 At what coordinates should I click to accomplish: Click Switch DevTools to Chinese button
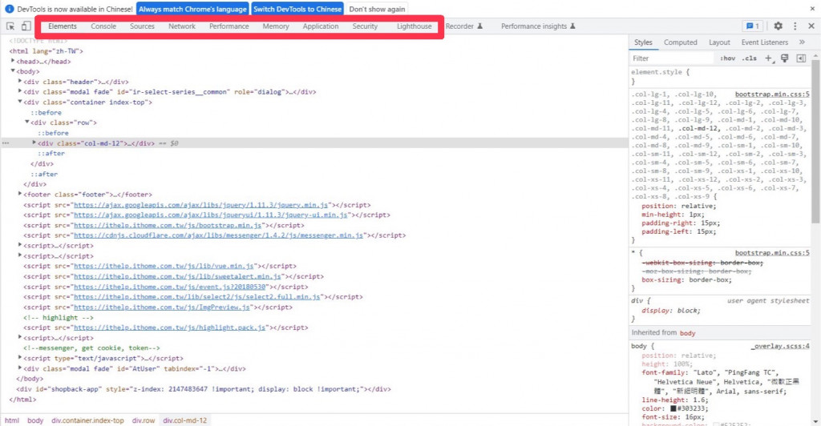[x=297, y=9]
